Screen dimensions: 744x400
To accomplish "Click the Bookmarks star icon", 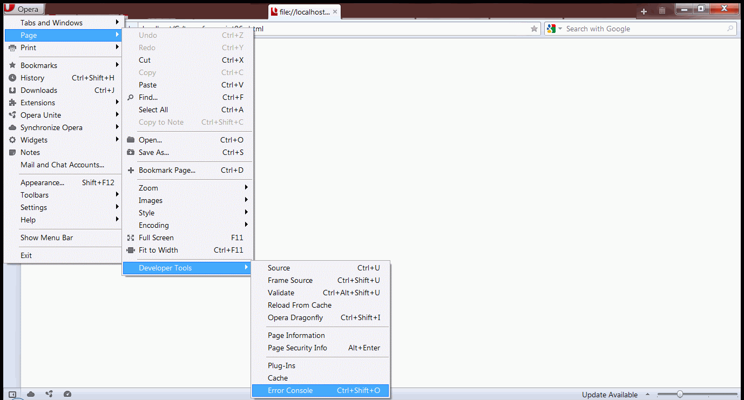I will 12,65.
